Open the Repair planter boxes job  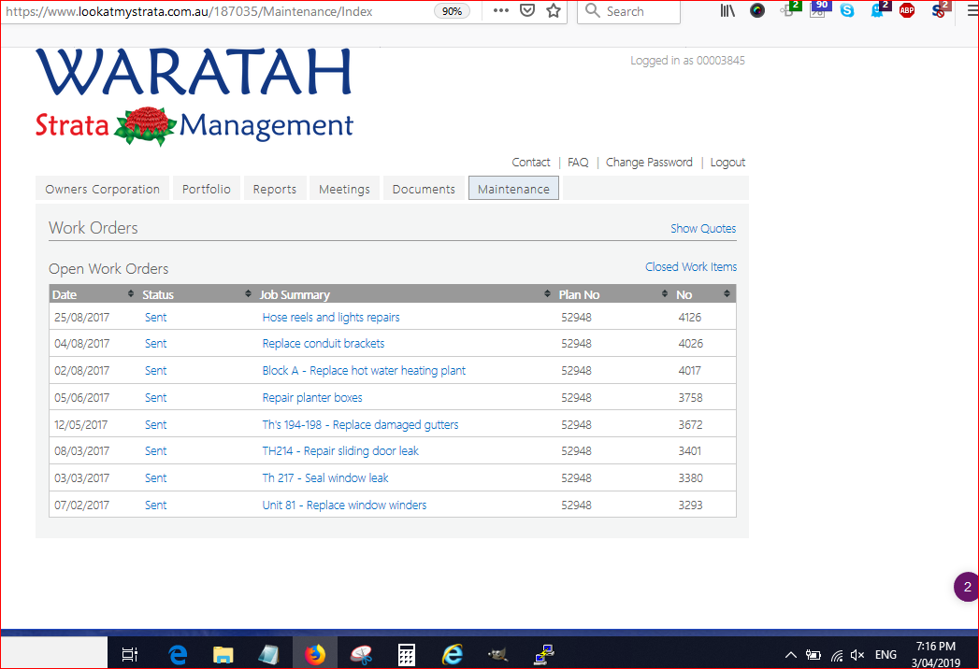click(x=312, y=397)
